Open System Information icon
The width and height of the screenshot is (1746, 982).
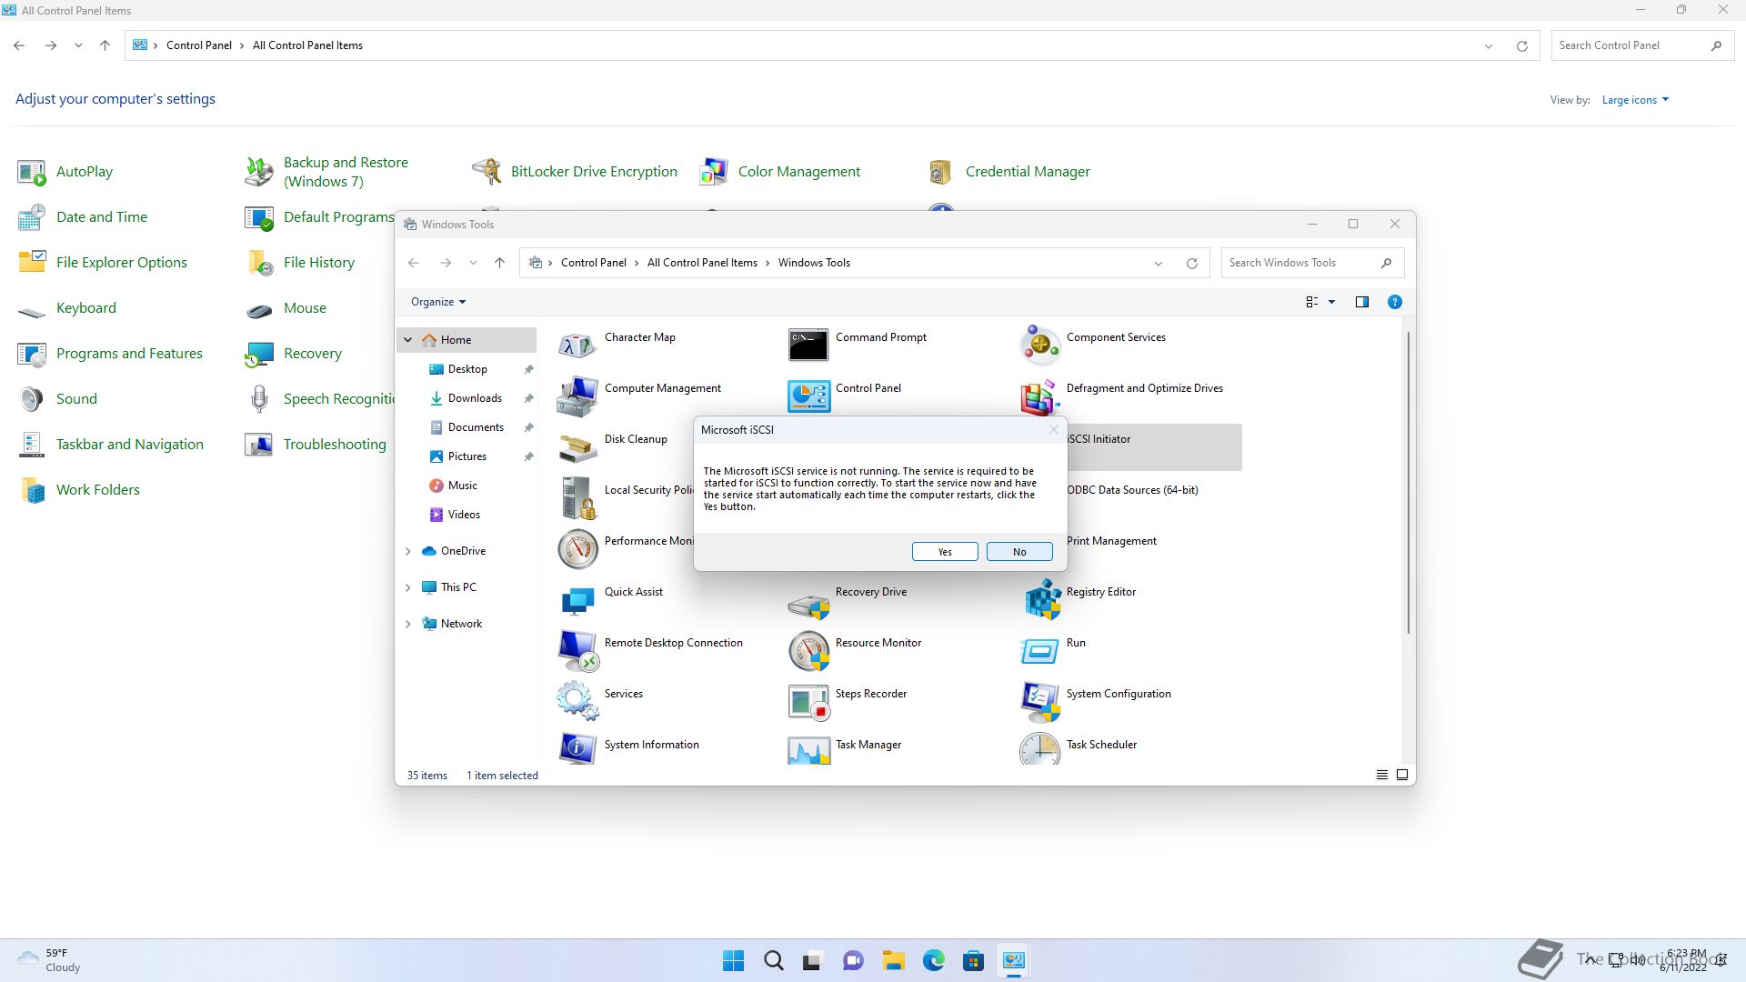pyautogui.click(x=577, y=749)
